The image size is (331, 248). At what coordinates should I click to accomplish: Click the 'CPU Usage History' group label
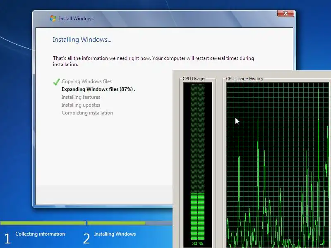pyautogui.click(x=245, y=79)
